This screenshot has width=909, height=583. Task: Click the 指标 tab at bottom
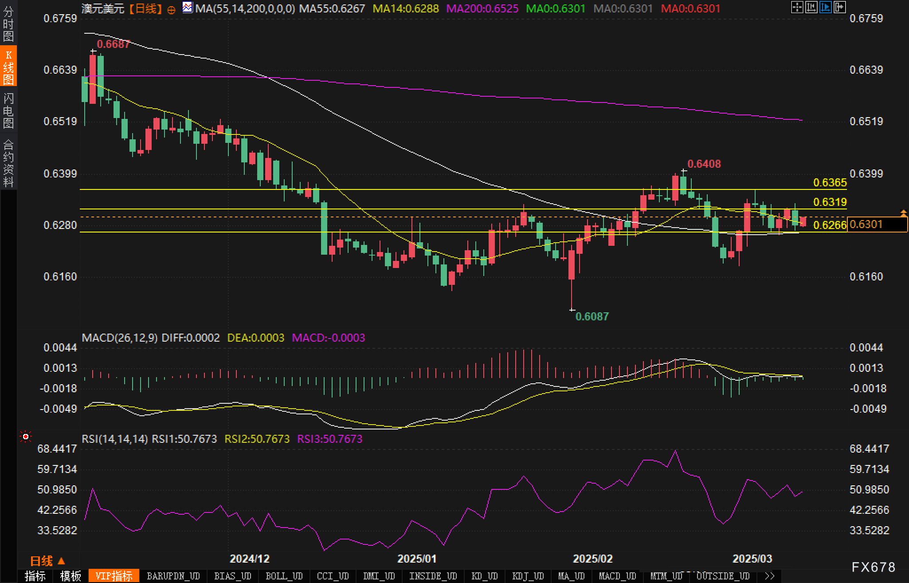(35, 576)
